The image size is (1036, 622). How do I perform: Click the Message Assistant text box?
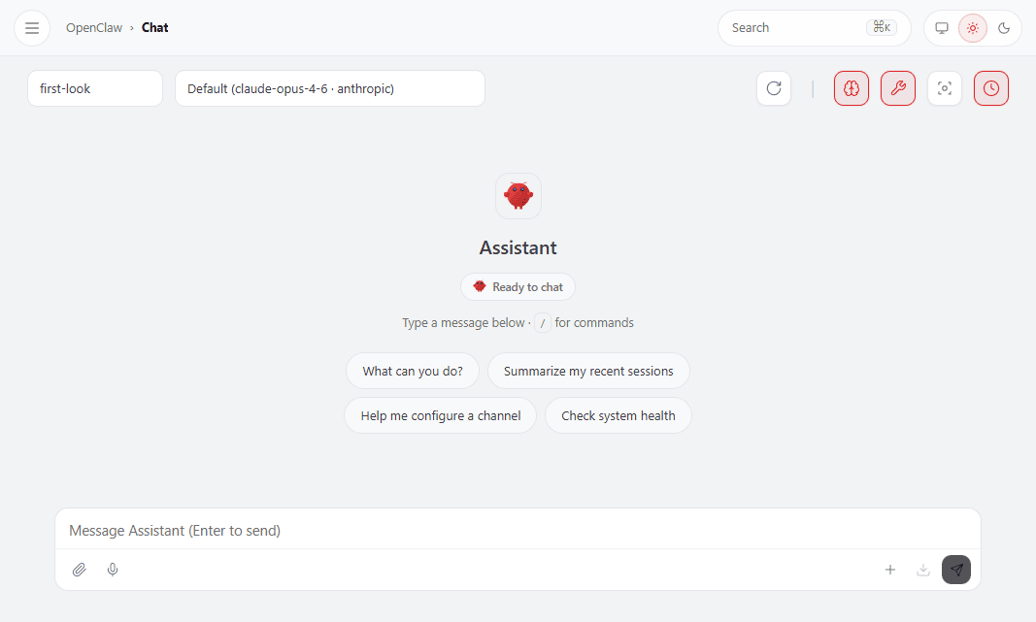point(518,530)
